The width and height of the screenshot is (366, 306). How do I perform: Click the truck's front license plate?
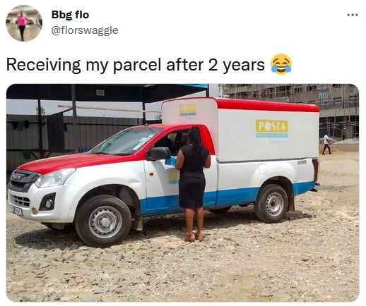click(x=16, y=210)
